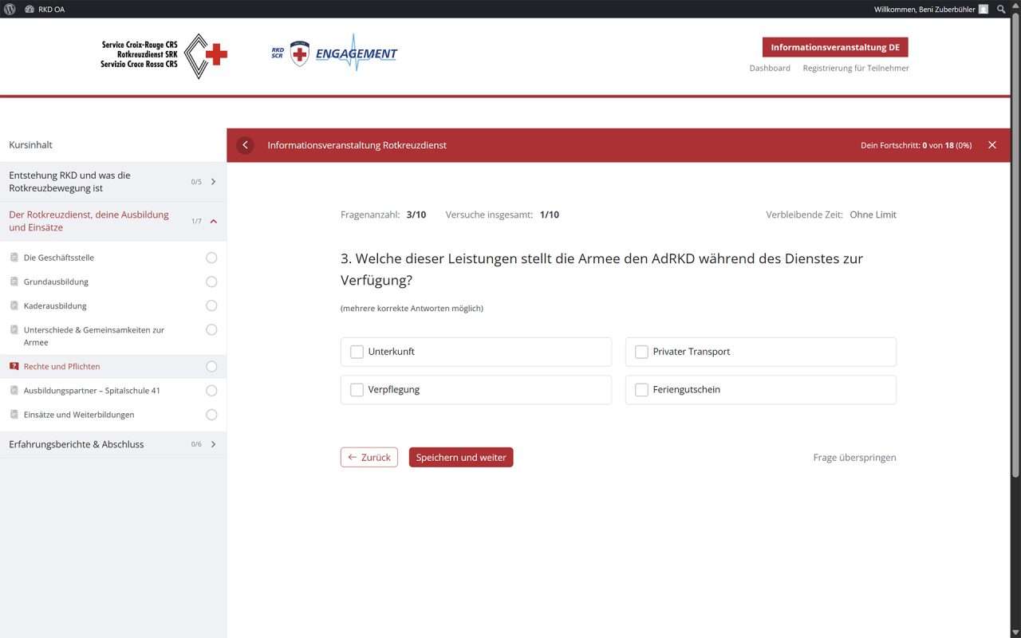Collapse Der Rotkreuzdienst section chevron
1021x638 pixels.
(213, 221)
